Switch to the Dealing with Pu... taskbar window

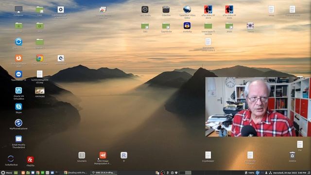point(76,173)
